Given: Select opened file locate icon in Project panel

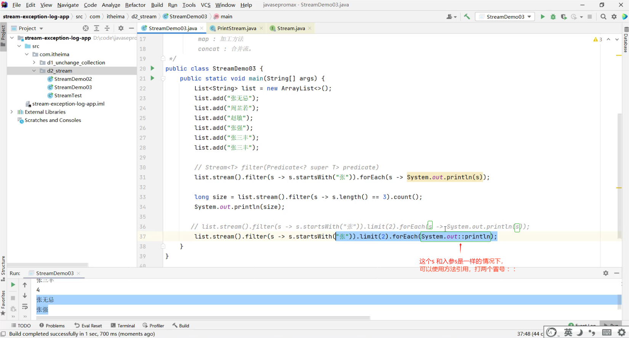Looking at the screenshot, I should 86,28.
